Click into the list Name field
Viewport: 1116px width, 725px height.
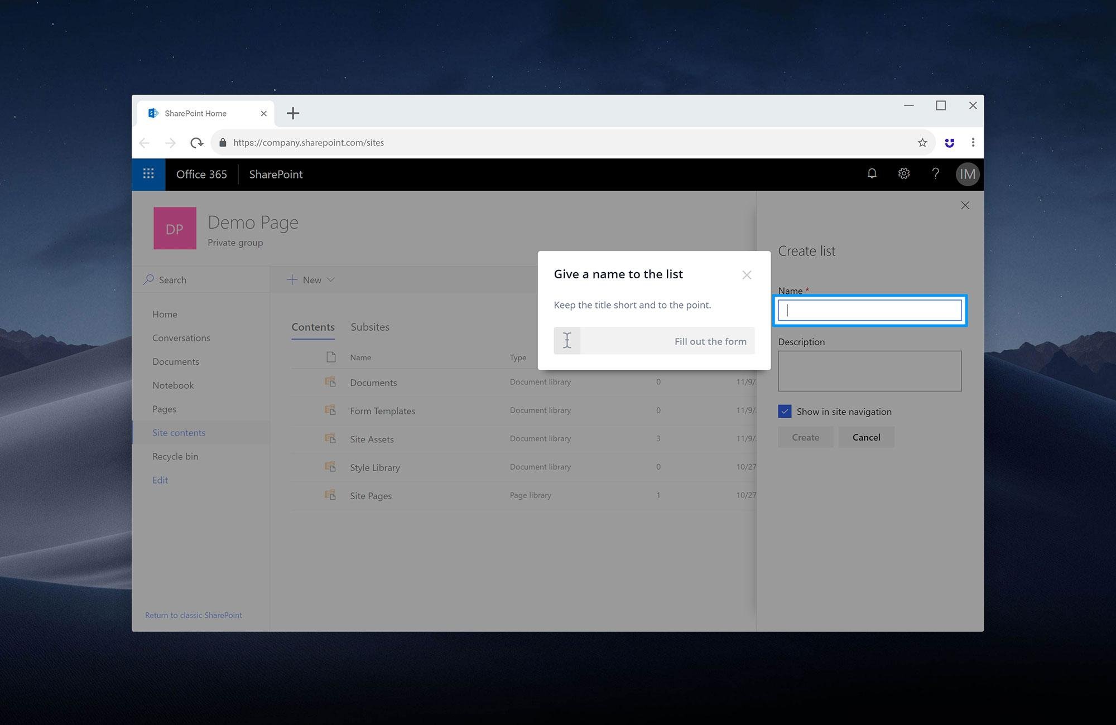869,311
